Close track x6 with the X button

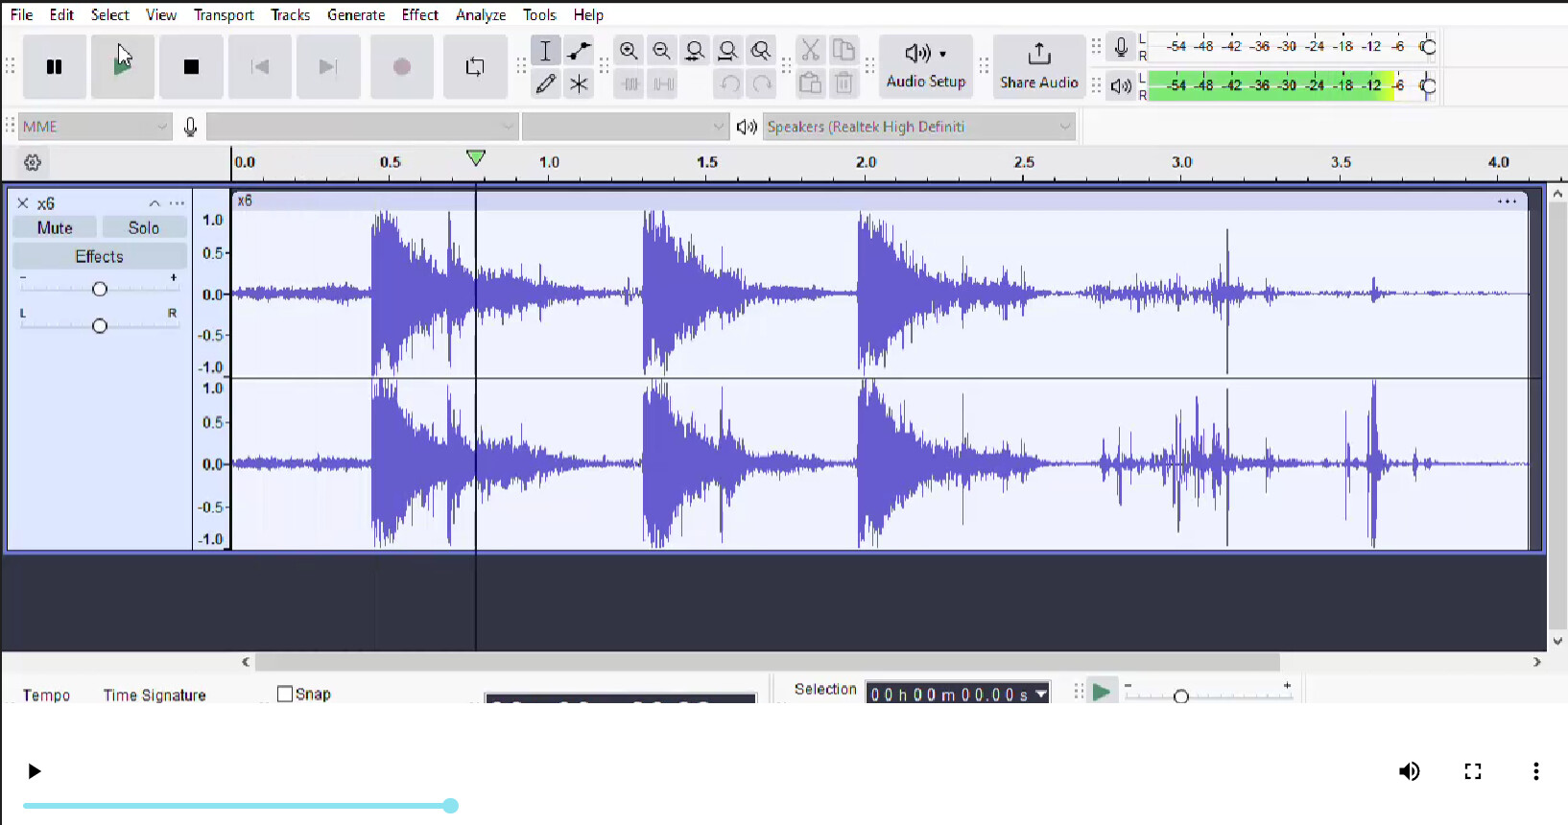pyautogui.click(x=23, y=203)
